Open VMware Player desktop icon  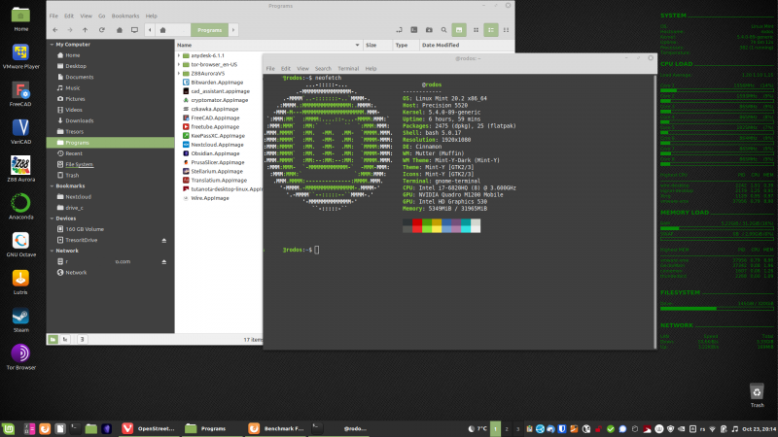(x=20, y=56)
